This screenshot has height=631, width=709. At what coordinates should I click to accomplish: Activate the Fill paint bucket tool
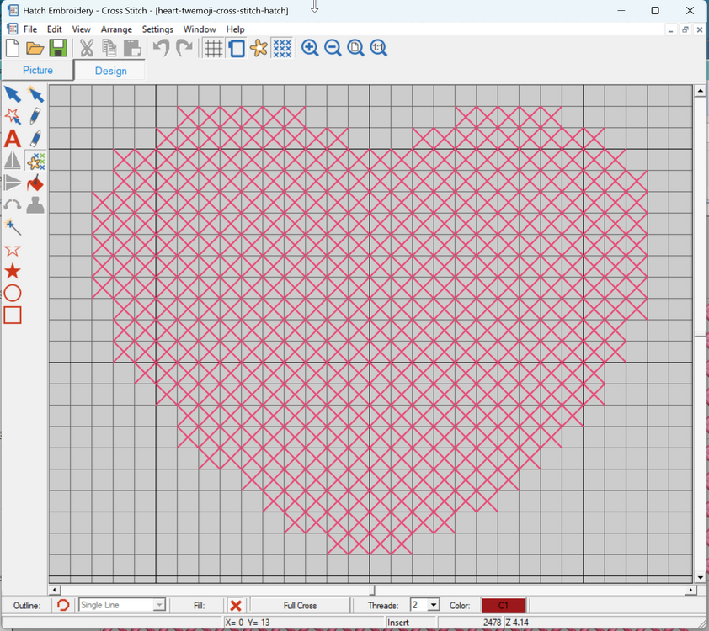point(35,183)
